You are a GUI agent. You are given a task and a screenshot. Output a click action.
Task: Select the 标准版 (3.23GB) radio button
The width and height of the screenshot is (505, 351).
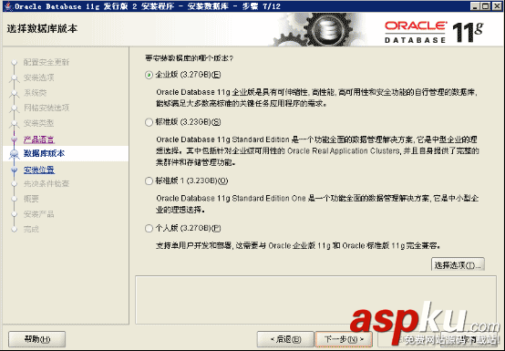(x=149, y=122)
